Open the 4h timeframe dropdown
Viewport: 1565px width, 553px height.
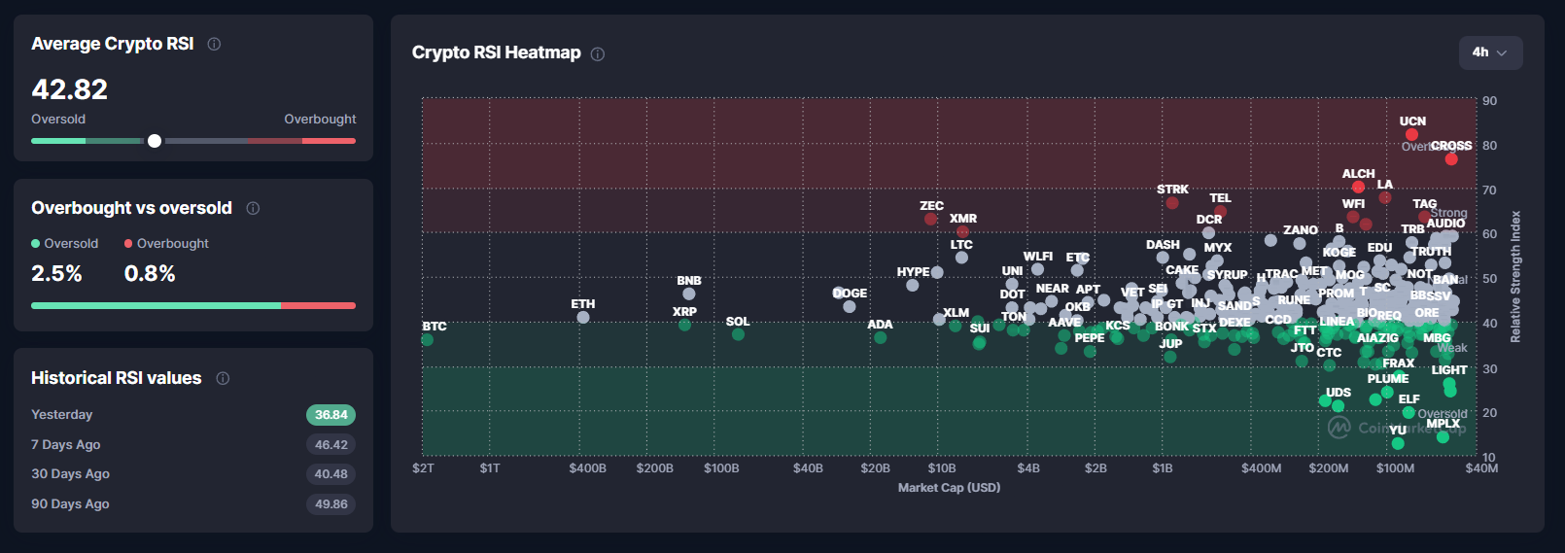pos(1489,52)
